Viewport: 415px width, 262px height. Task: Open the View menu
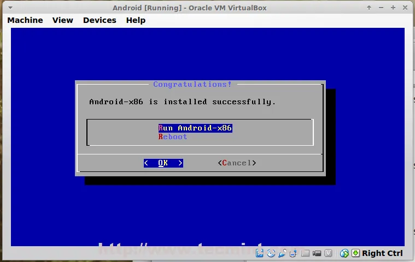63,20
